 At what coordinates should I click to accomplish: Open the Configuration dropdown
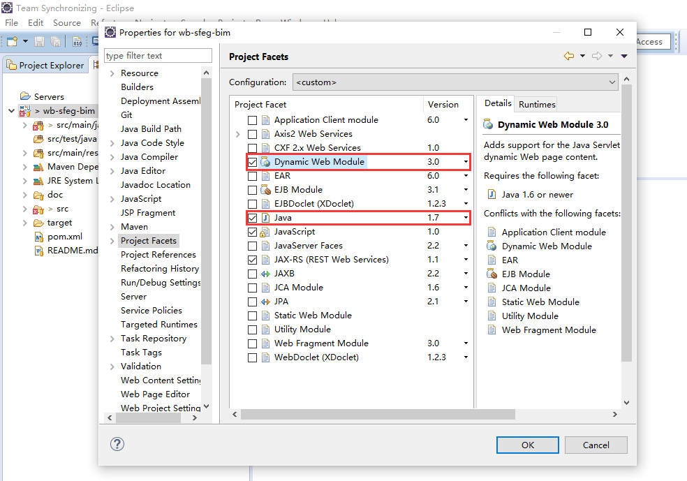(x=455, y=82)
